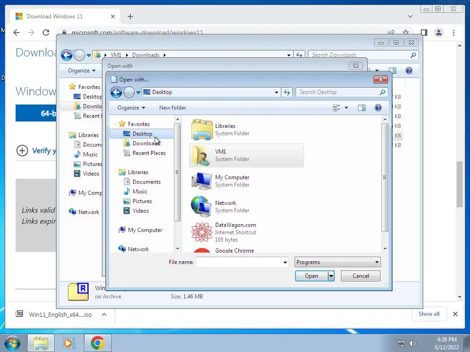The image size is (470, 352).
Task: Open view options dropdown arrow in dialog
Action: click(x=346, y=108)
